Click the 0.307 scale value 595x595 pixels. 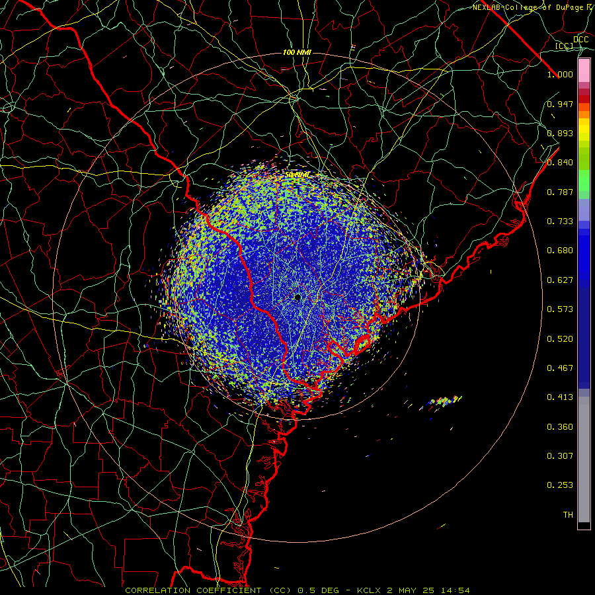pos(560,456)
